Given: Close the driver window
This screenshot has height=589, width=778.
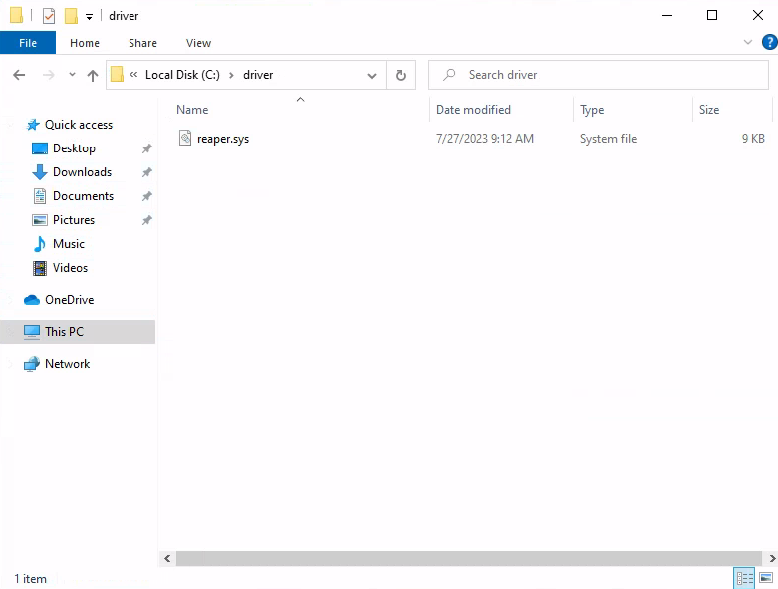Looking at the screenshot, I should point(758,15).
